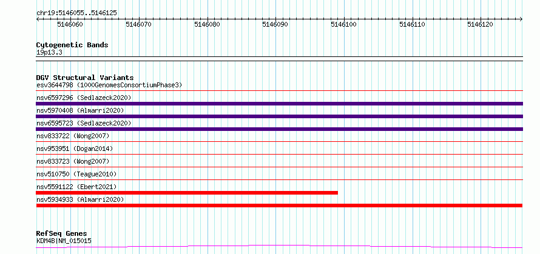The image size is (540, 254).
Task: Click the purple bar for nsv6597296
Action: pyautogui.click(x=279, y=104)
